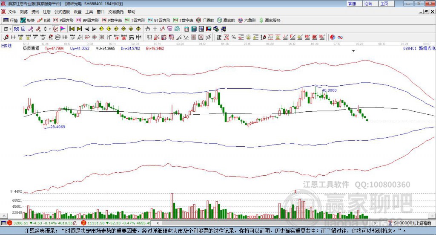This screenshot has width=436, height=235.
Task: Jump to first bar with skip-start arrow
Action: (x=72, y=29)
